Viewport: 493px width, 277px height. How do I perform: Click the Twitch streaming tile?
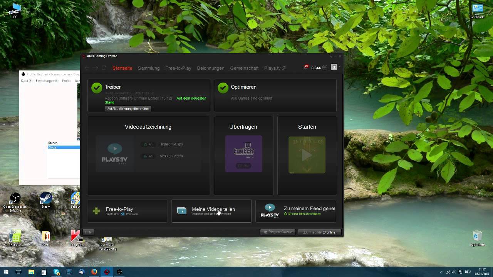click(x=243, y=154)
